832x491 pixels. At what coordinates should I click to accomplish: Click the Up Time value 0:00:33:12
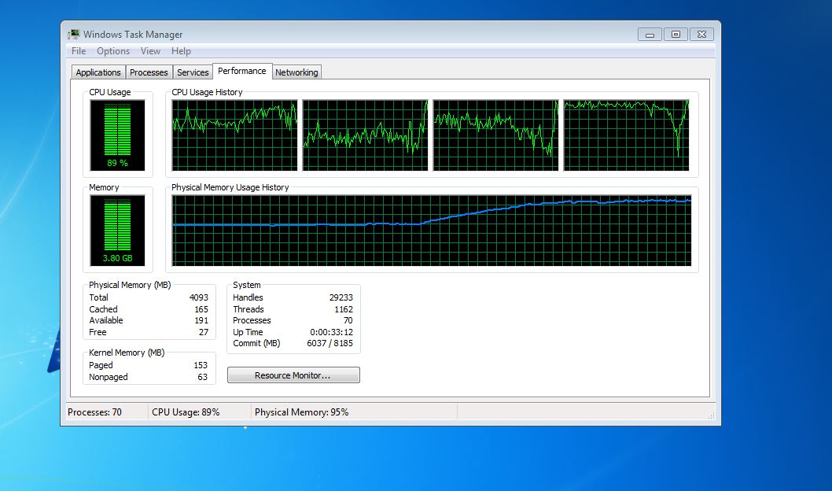[332, 332]
